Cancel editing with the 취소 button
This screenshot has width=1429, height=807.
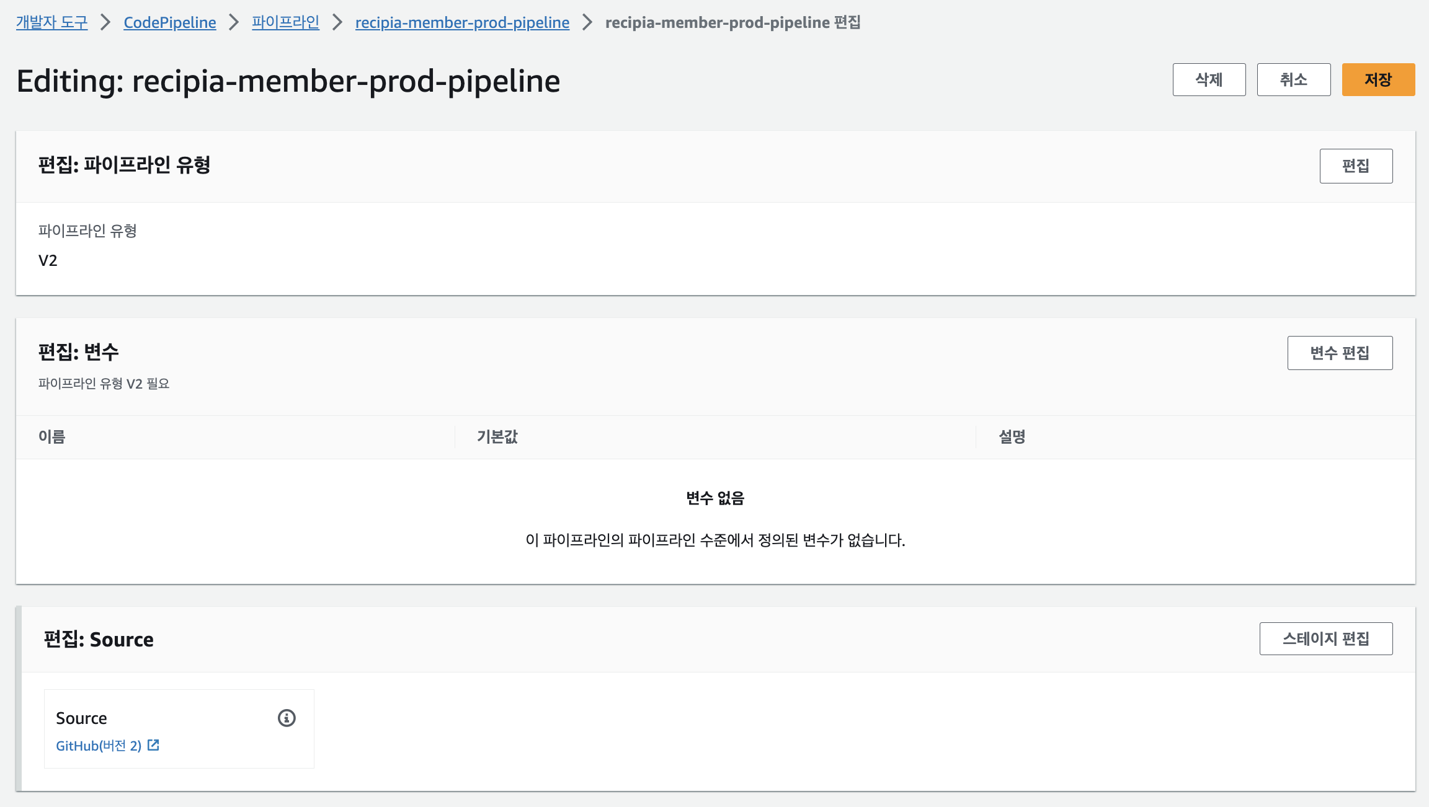coord(1293,79)
